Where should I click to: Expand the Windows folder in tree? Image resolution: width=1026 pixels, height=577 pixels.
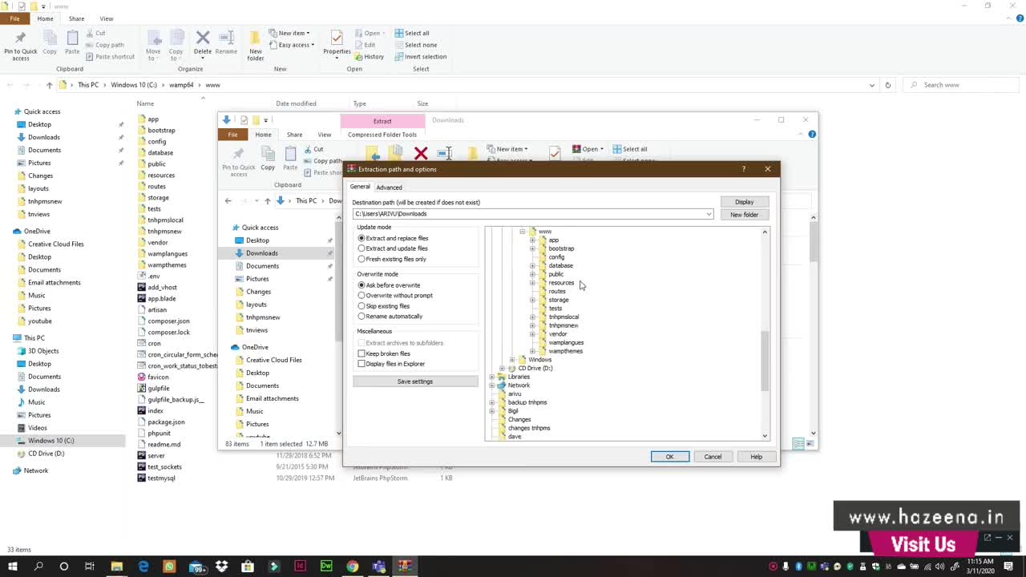511,360
